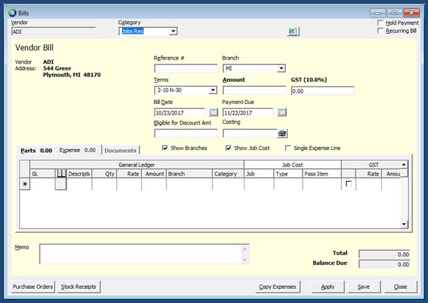The width and height of the screenshot is (428, 303).
Task: Tick the GST checkbox in grid row
Action: [348, 184]
